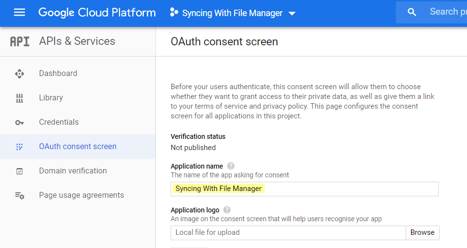Click the Credentials key icon
The width and height of the screenshot is (467, 248).
pos(19,122)
